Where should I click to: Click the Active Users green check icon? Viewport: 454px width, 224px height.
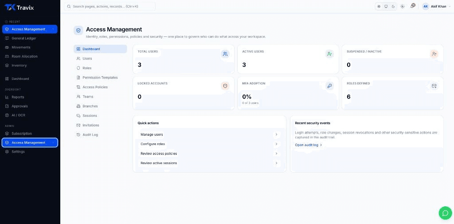click(x=329, y=54)
